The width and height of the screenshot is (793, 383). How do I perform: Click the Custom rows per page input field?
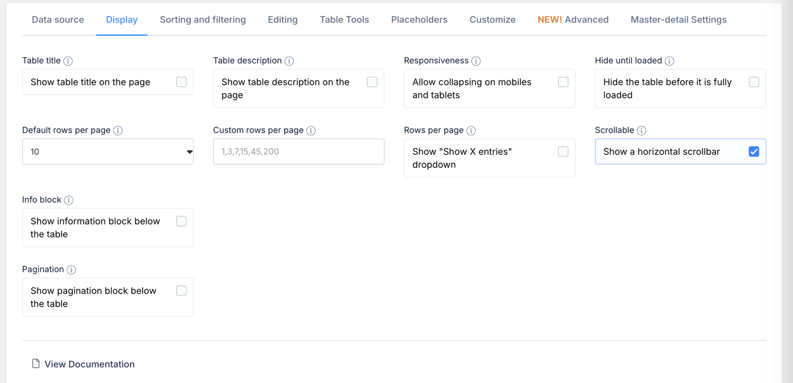pos(298,151)
